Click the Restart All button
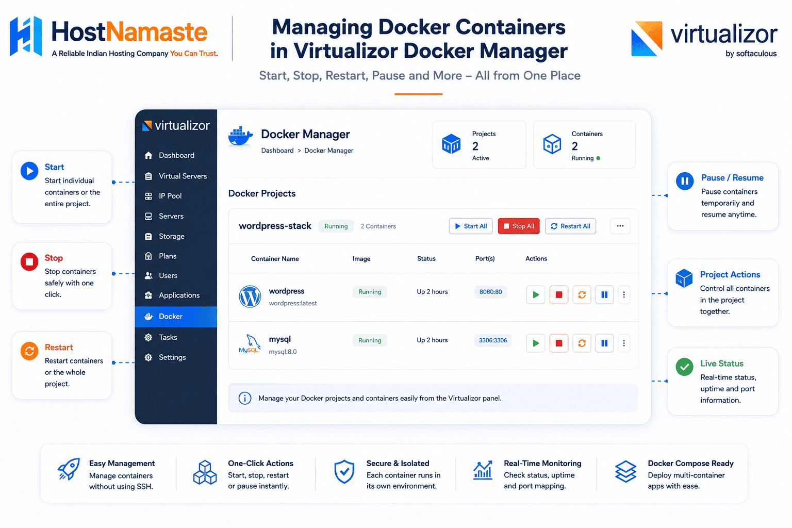The image size is (792, 528). (570, 226)
